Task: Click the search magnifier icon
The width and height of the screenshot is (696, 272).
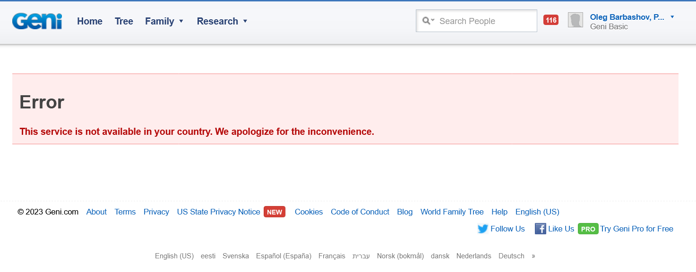Action: [427, 21]
